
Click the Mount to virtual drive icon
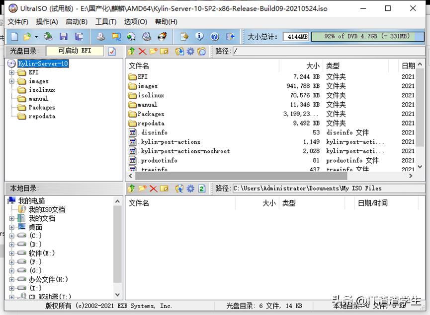147,36
